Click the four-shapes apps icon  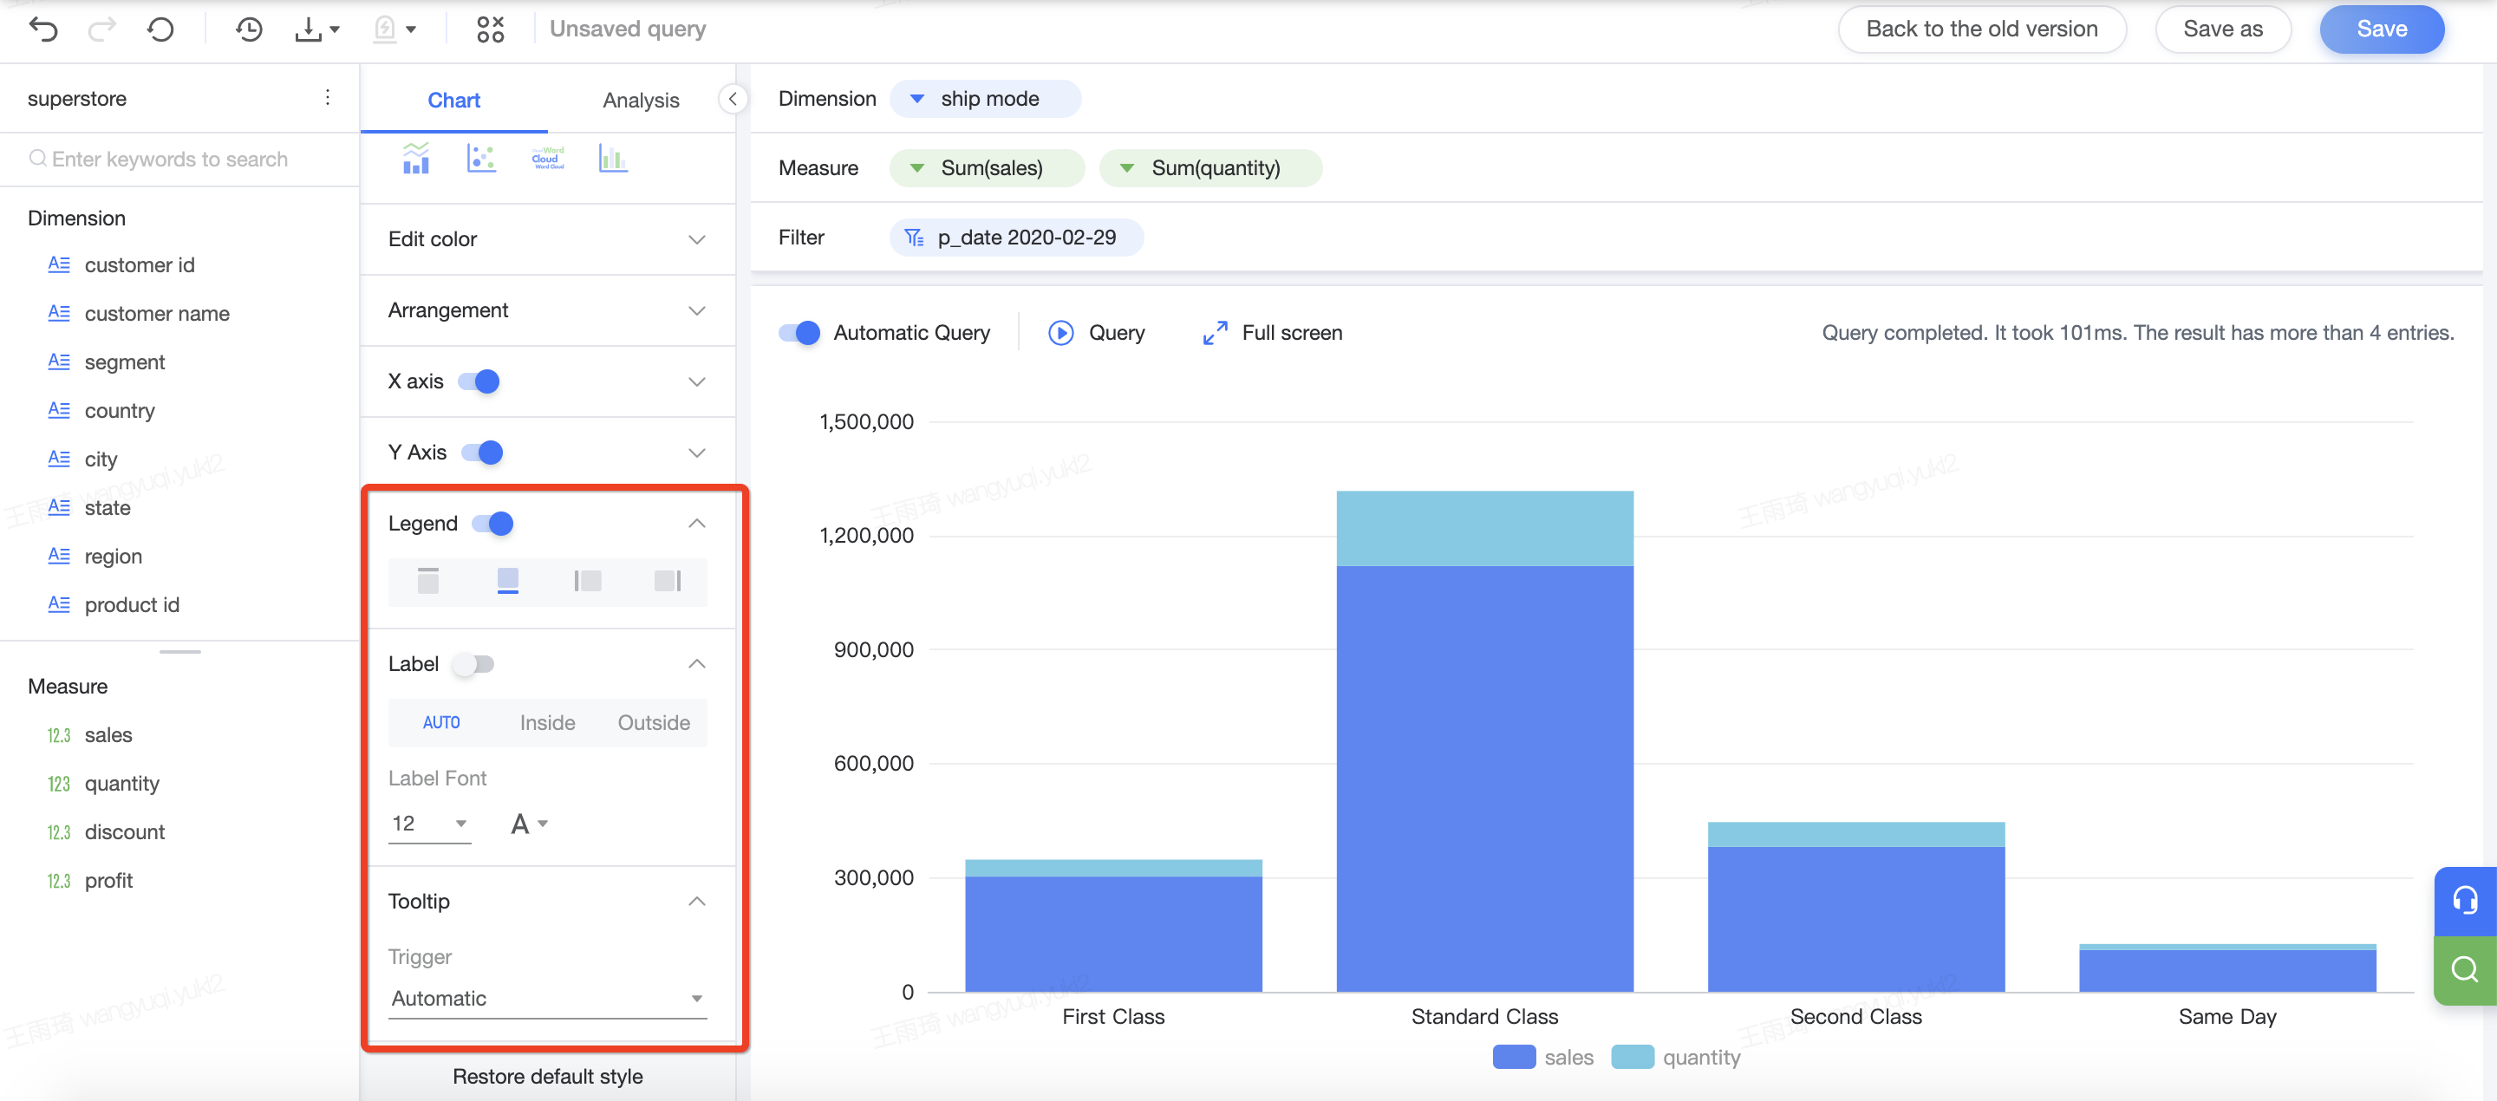click(x=491, y=29)
